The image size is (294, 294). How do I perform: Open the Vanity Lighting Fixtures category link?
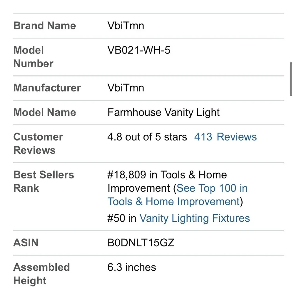click(195, 218)
